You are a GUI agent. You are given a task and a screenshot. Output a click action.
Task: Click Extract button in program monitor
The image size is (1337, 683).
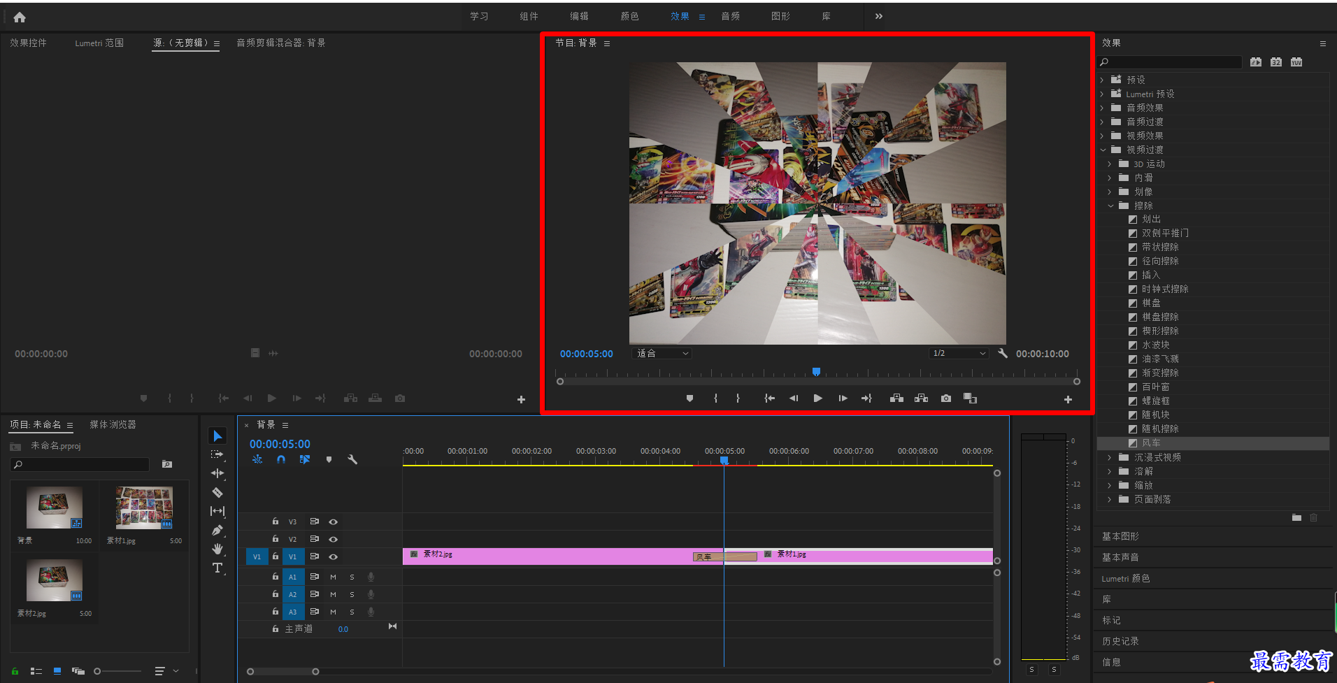tap(922, 398)
